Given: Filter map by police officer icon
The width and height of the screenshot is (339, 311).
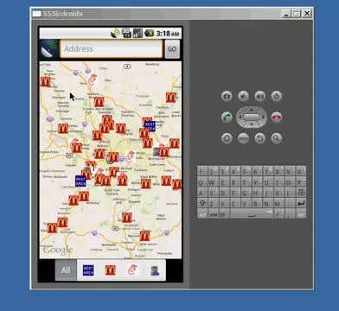Looking at the screenshot, I should (x=155, y=270).
